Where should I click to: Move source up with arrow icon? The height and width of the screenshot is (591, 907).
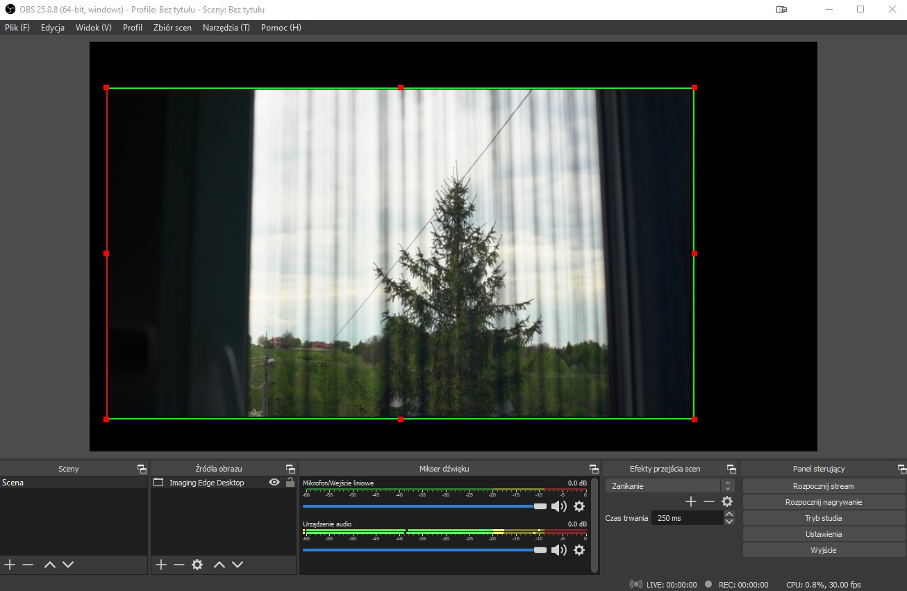coord(219,565)
